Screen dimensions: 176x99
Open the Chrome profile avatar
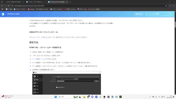(x=170, y=6)
